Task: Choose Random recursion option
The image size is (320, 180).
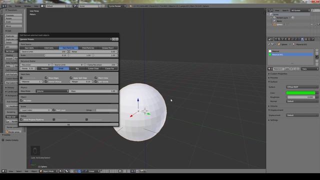Action: tap(45, 68)
